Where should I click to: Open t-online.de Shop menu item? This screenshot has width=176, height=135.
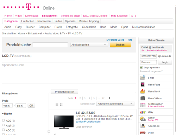pos(70,16)
